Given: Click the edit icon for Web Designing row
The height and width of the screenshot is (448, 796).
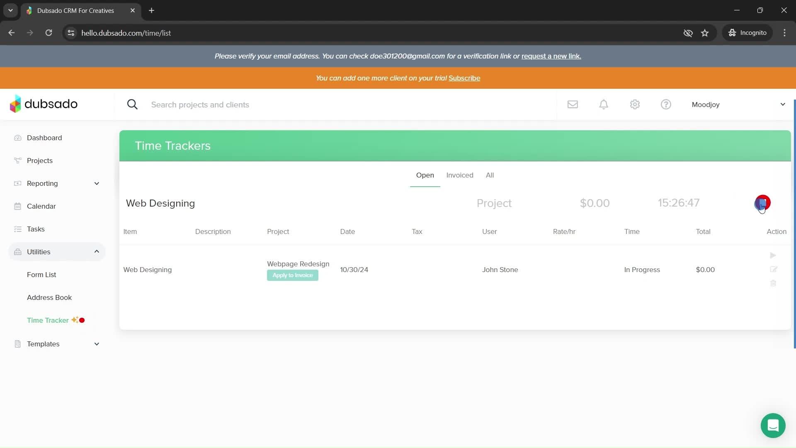Looking at the screenshot, I should pyautogui.click(x=773, y=270).
